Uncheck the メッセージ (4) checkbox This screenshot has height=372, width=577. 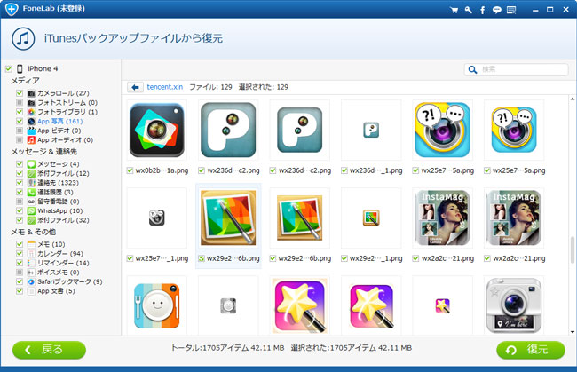pos(20,164)
